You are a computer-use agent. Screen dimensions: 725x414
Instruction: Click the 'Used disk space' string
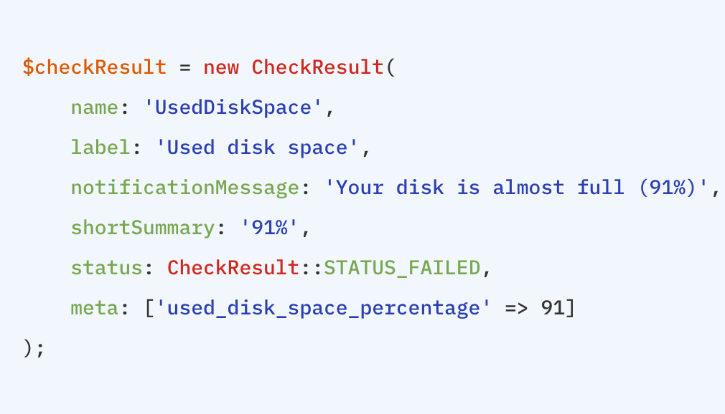[258, 148]
